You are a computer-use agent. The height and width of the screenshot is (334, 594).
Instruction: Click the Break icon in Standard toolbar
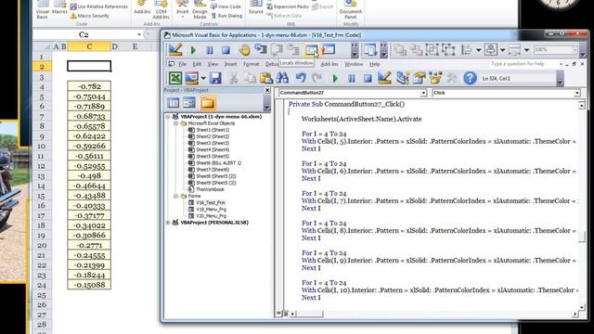click(352, 78)
